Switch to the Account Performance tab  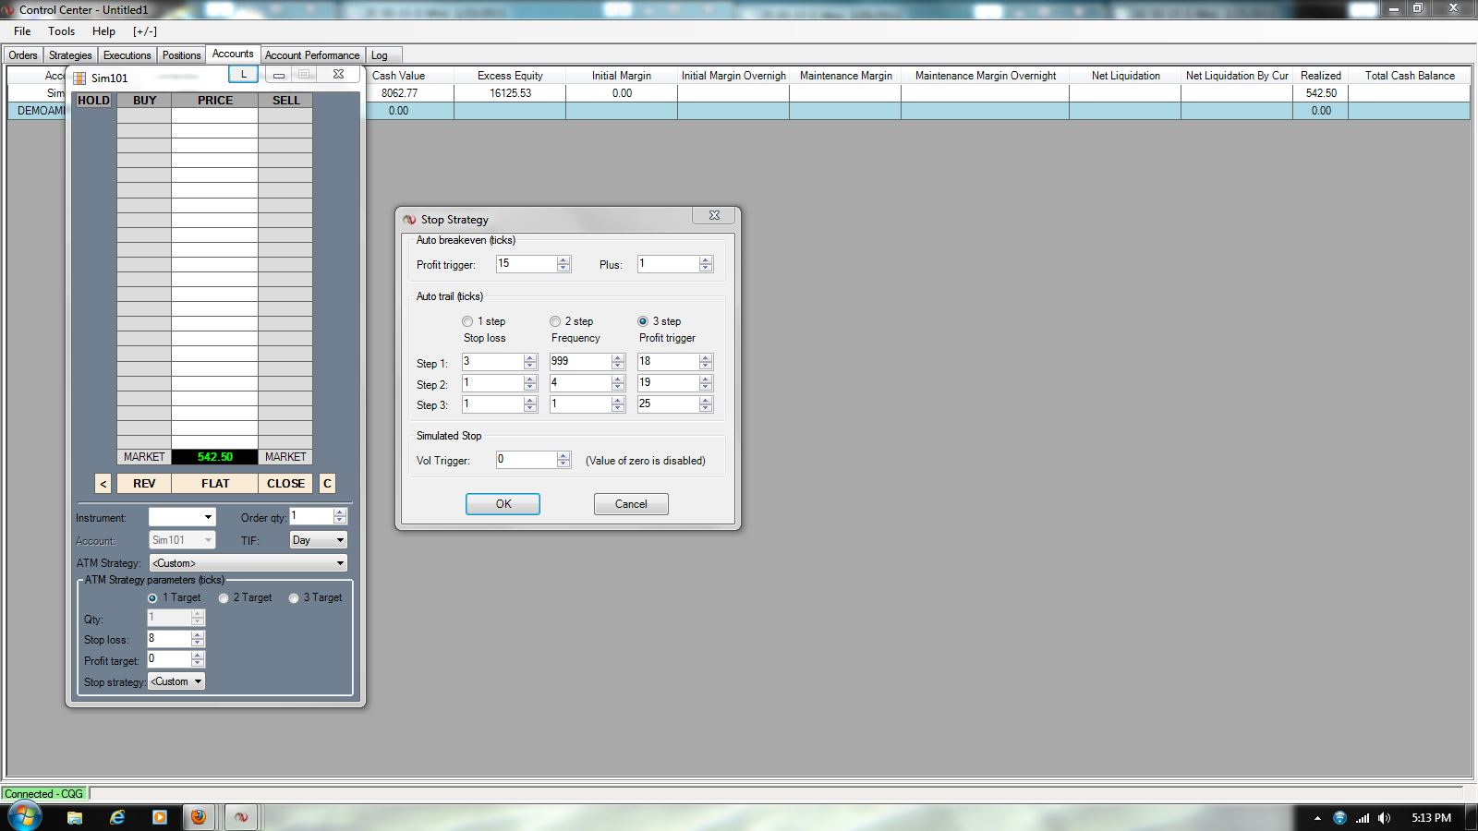click(312, 55)
